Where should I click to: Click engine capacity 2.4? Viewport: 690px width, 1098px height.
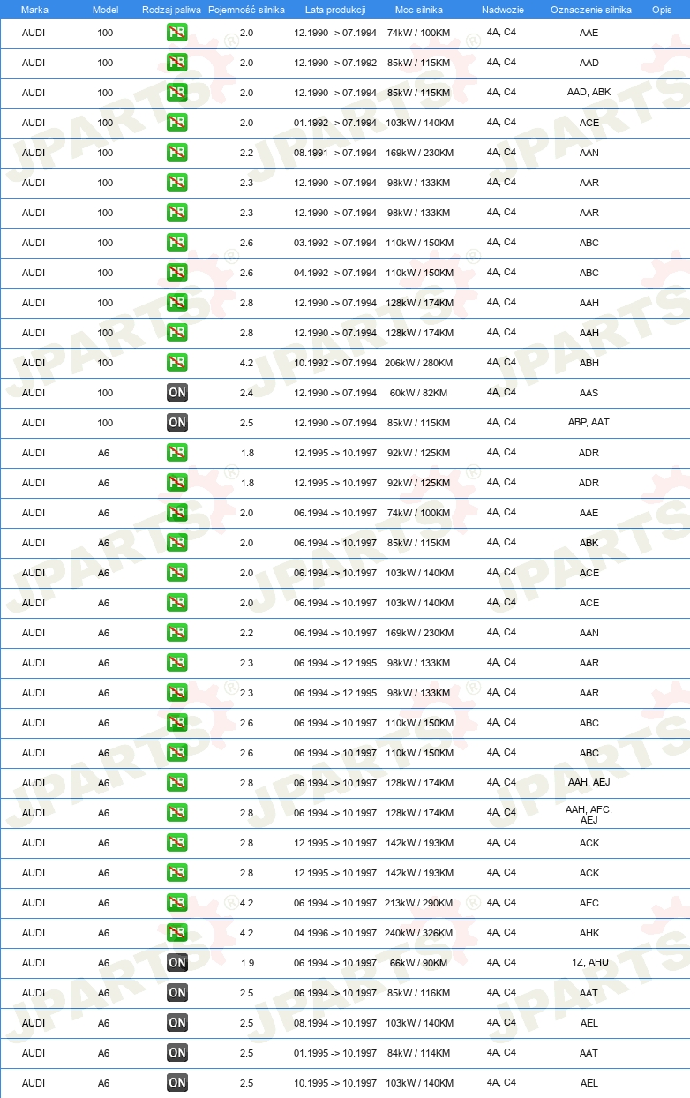tap(246, 393)
